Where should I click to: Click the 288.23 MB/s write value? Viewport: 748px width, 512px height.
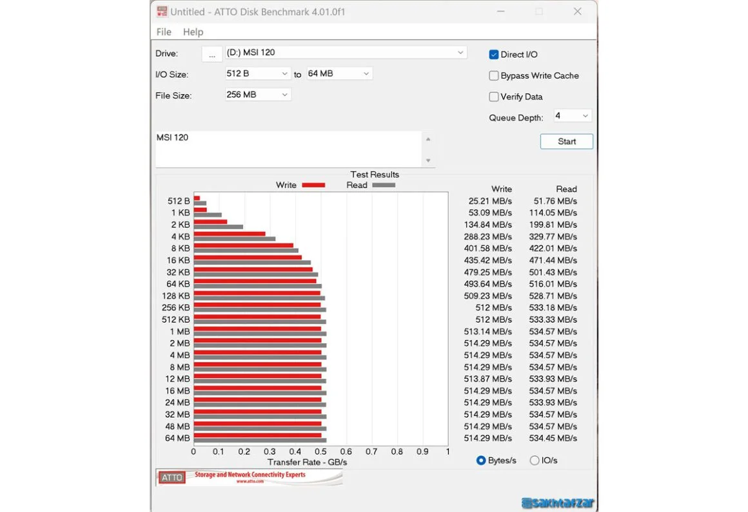[488, 237]
